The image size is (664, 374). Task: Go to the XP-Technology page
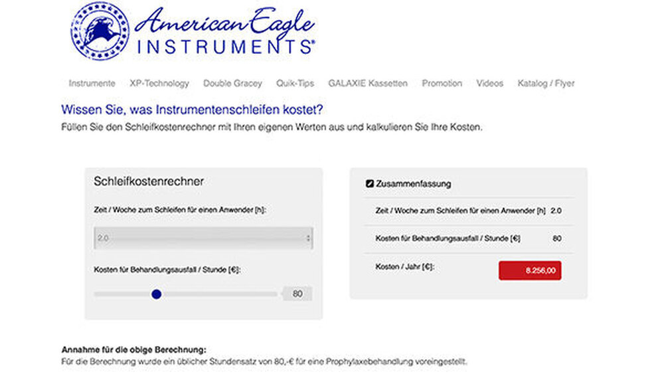[159, 83]
